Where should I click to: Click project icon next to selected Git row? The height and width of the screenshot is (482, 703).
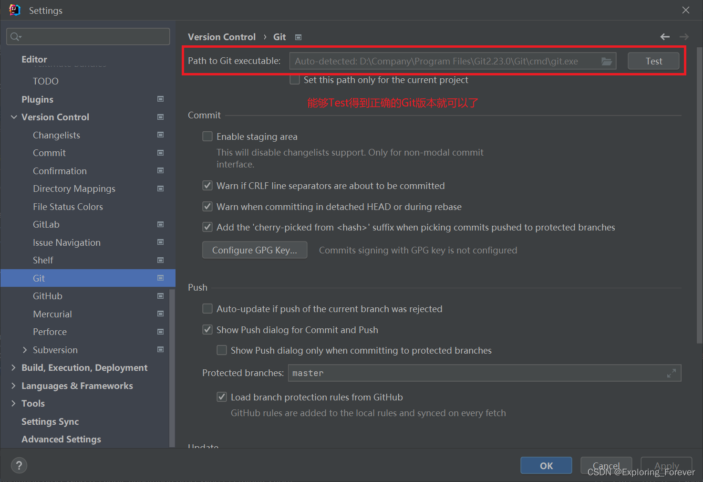click(161, 278)
